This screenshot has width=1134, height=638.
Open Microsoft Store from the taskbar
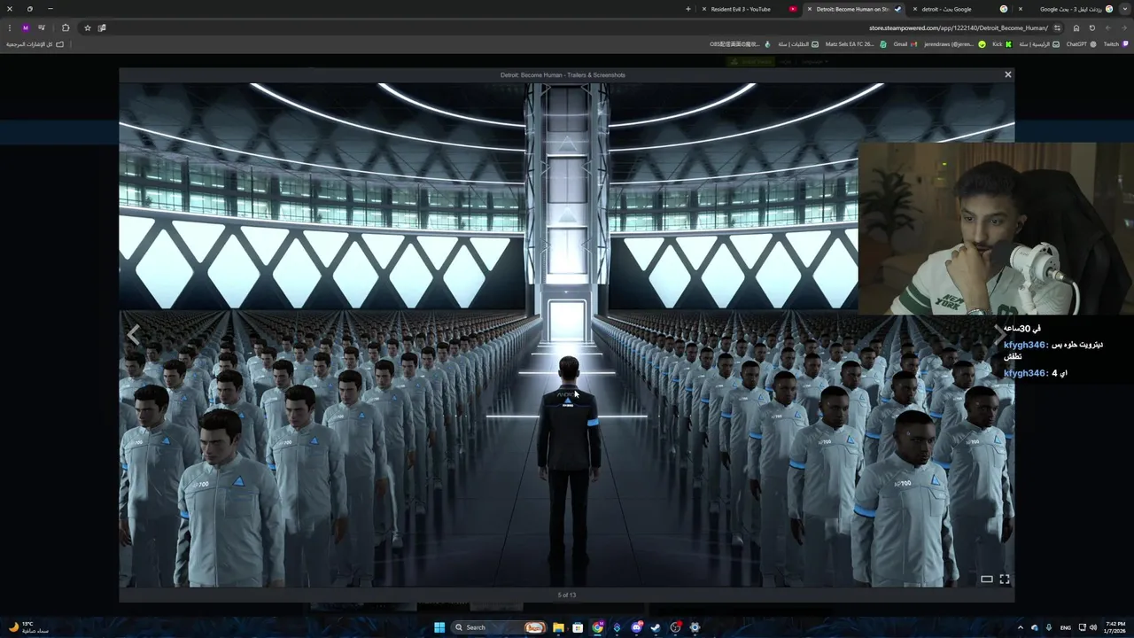(578, 627)
